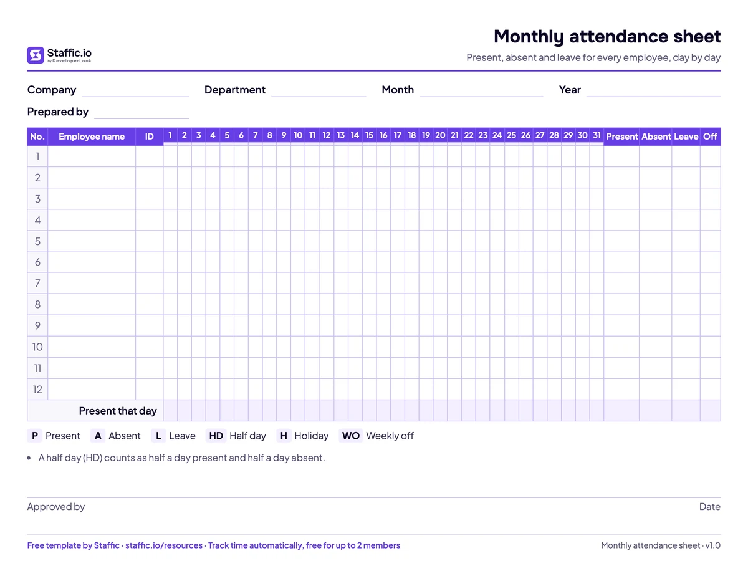
Task: Click the Staffic.io logo icon
Action: tap(36, 55)
